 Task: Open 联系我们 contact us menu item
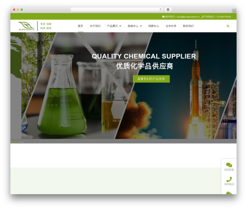188,26
